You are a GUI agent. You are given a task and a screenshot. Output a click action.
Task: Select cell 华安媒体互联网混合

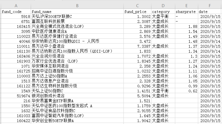pyautogui.click(x=77, y=66)
